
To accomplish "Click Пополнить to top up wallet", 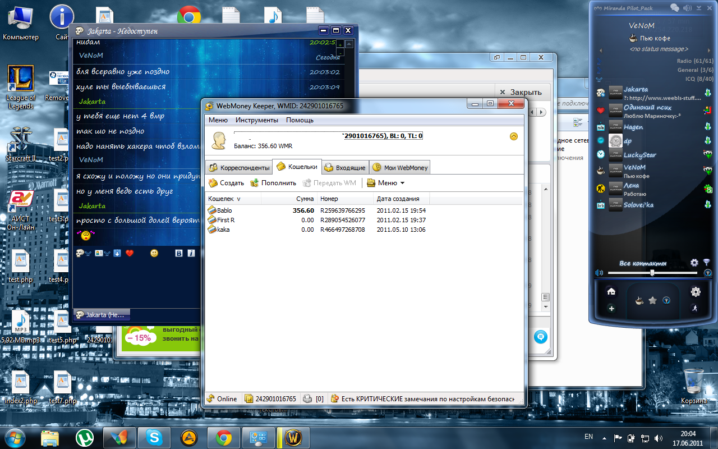I will (x=273, y=183).
